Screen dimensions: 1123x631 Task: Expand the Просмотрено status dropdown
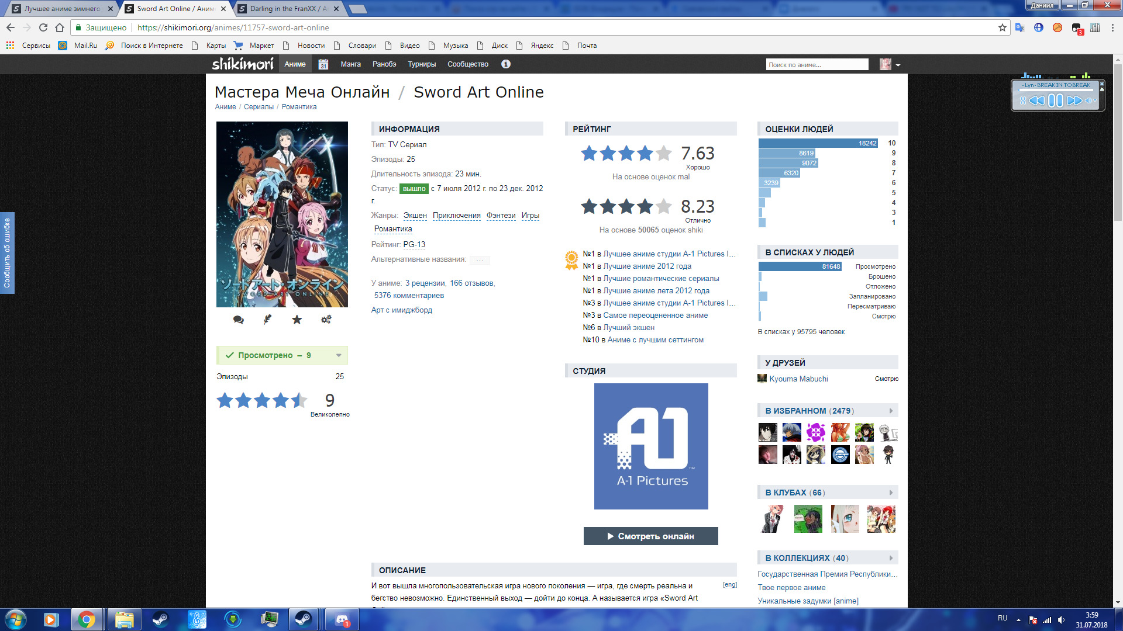[x=339, y=355]
